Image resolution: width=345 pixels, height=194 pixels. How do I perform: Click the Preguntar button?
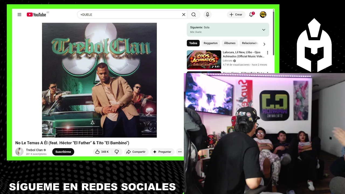click(162, 152)
